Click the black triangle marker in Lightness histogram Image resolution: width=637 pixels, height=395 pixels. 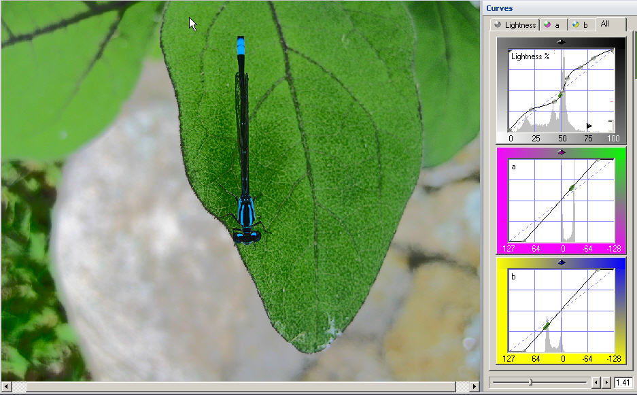tap(589, 126)
